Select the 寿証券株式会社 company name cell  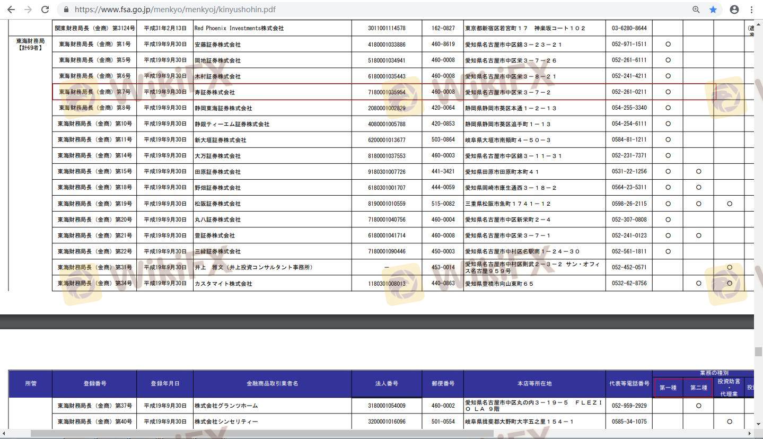tap(215, 92)
